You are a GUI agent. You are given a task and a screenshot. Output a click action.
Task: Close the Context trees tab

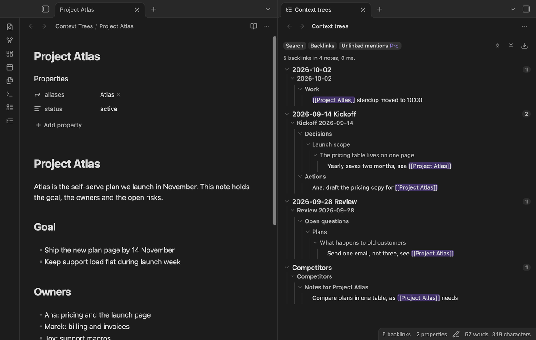coord(363,9)
